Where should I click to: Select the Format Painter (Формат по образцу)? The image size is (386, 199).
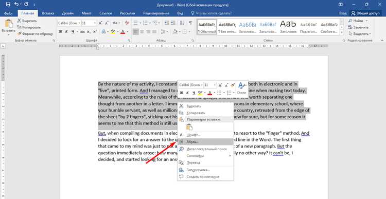(35, 33)
